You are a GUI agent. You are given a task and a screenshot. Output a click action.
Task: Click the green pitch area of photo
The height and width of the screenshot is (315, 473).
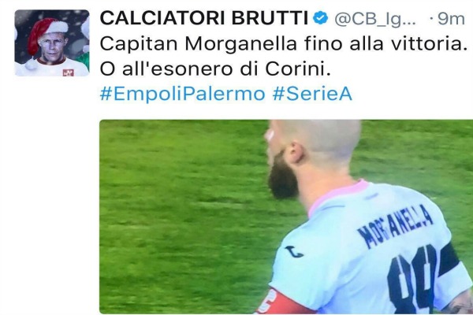click(184, 217)
